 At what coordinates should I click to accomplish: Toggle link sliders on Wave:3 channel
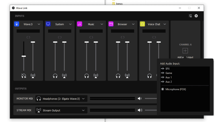click(28, 37)
